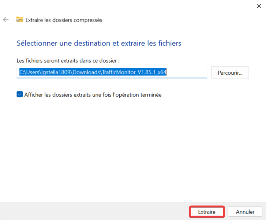
Task: Click 'Sélectionner une destination et extraire' heading
Action: pos(99,43)
